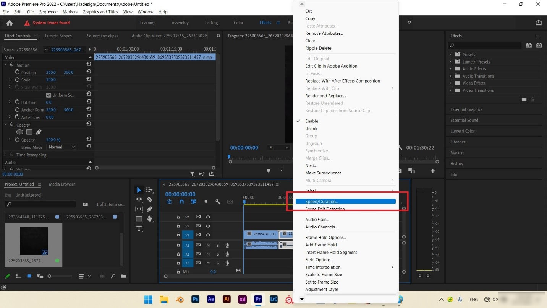Image resolution: width=547 pixels, height=308 pixels.
Task: Mute audio track A1
Action: 208,245
